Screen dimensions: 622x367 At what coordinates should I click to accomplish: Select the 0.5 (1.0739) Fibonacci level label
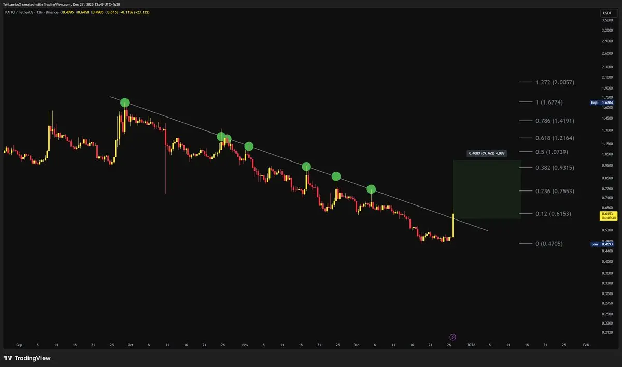click(553, 152)
